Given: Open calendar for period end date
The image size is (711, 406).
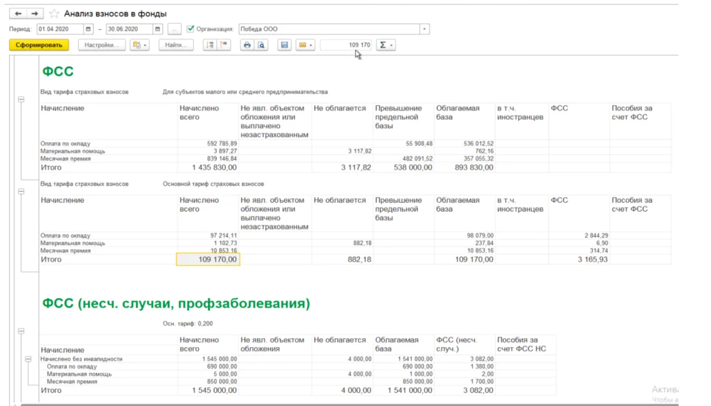Looking at the screenshot, I should click(x=158, y=29).
